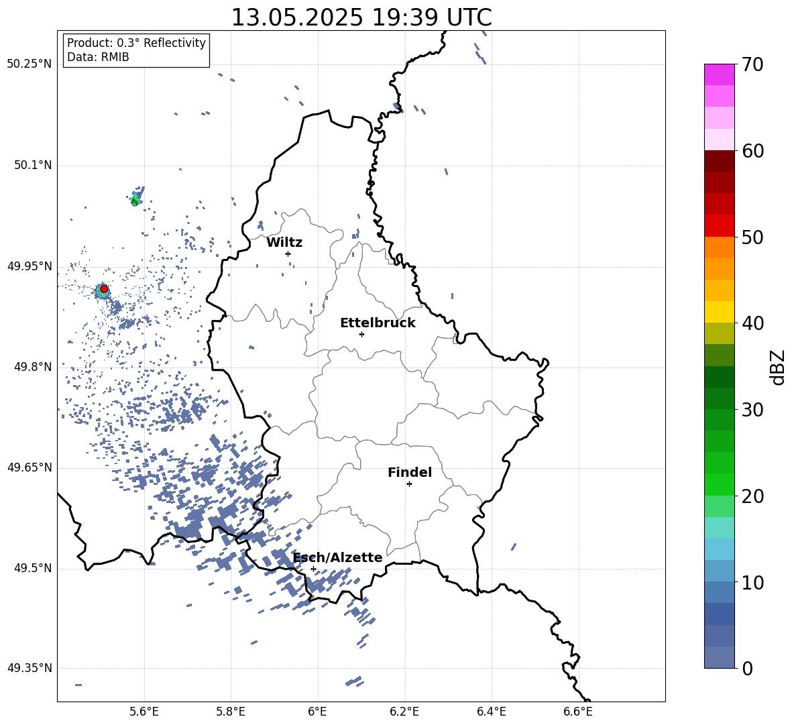The image size is (794, 725).
Task: Click the Data: RMIB text
Action: (98, 57)
